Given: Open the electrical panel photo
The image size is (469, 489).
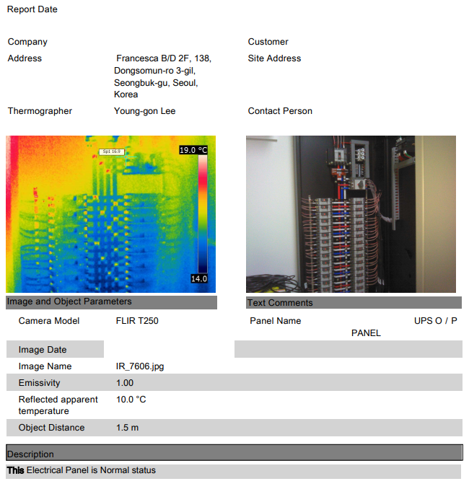Looking at the screenshot, I should tap(351, 214).
